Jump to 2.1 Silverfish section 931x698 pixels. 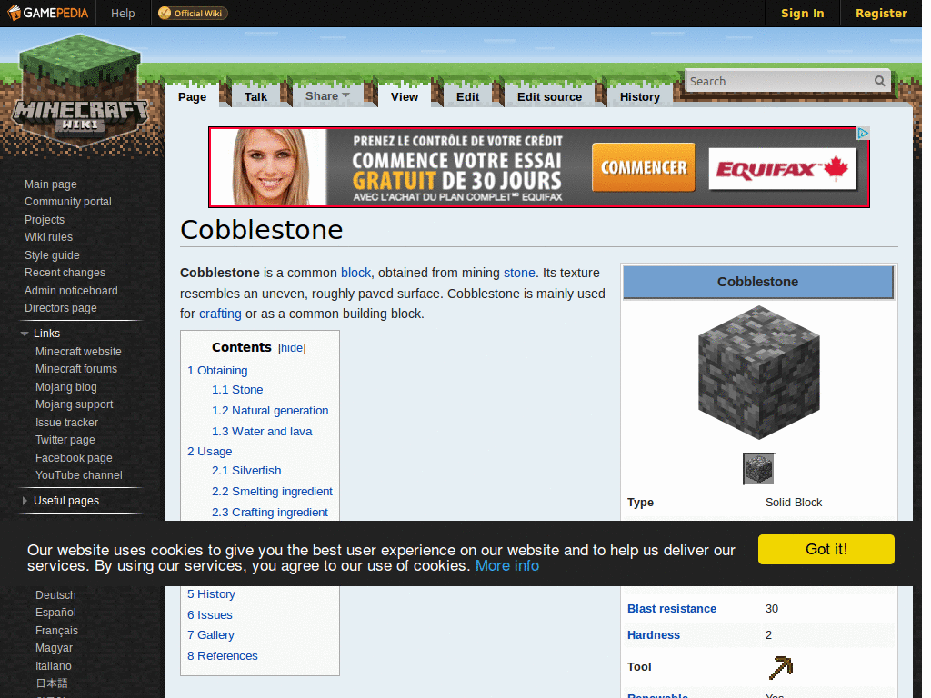(246, 470)
